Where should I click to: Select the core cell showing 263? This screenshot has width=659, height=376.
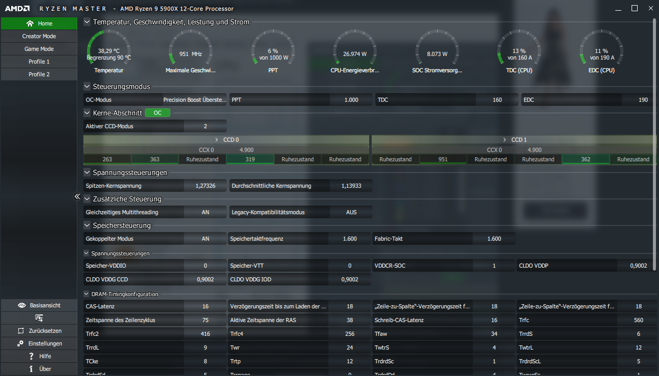[x=107, y=159]
